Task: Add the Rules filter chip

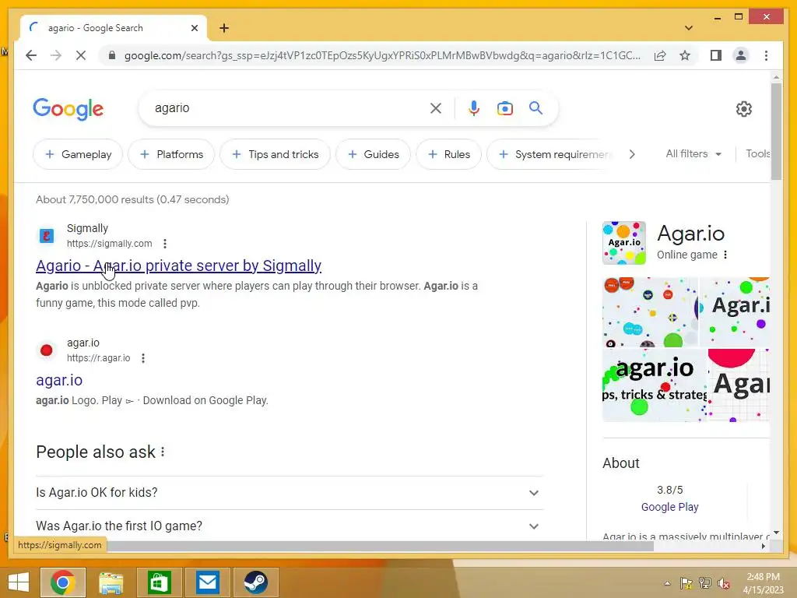Action: coord(449,154)
